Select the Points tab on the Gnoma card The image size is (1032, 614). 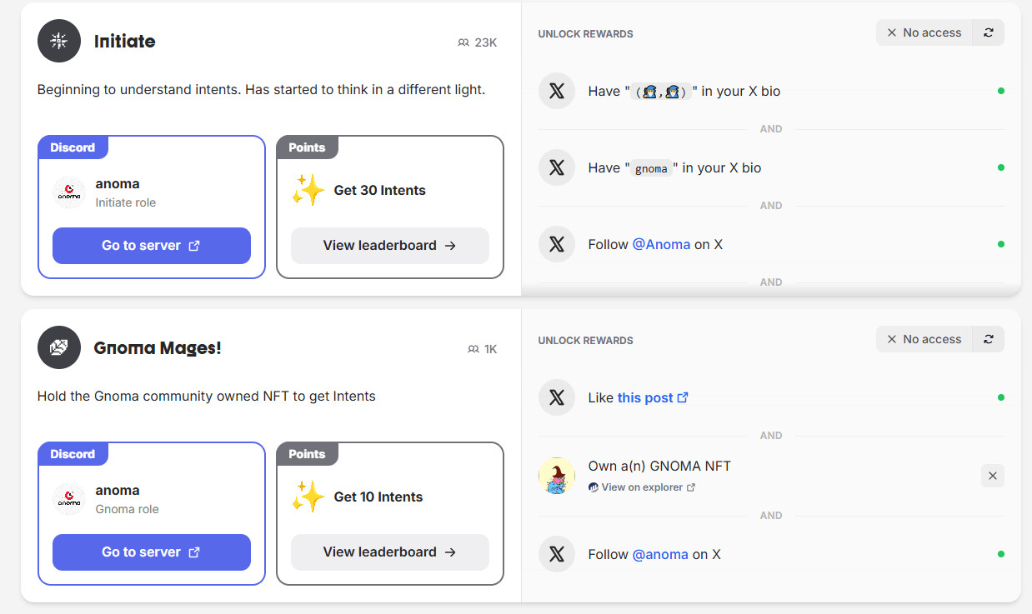307,454
